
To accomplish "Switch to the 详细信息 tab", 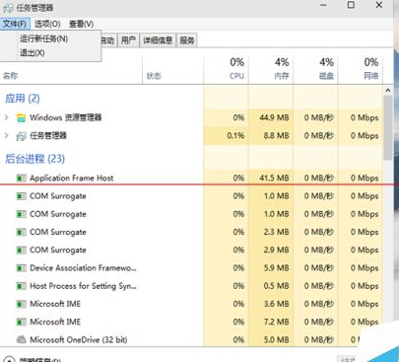I will tap(158, 40).
